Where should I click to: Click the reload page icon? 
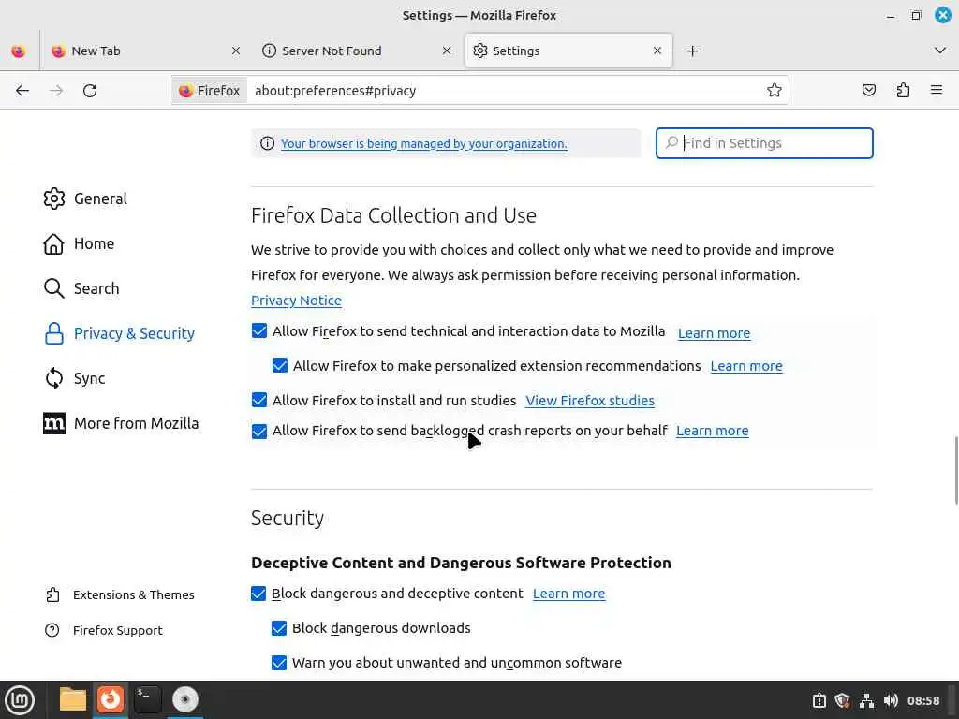(x=90, y=91)
